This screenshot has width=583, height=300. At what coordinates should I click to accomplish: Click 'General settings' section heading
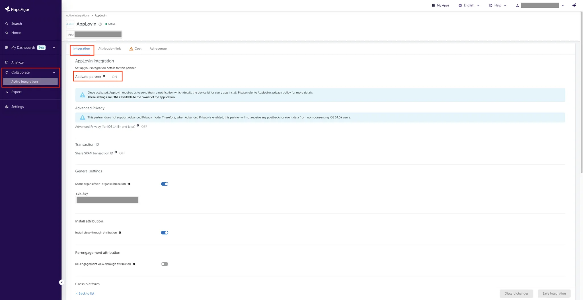coord(89,171)
